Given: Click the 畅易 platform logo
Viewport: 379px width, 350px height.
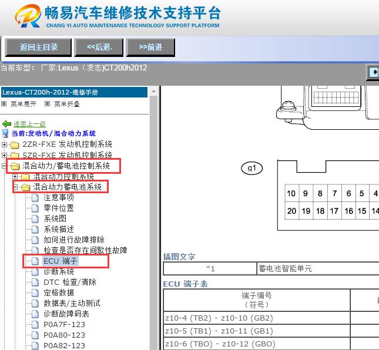Looking at the screenshot, I should click(x=27, y=16).
